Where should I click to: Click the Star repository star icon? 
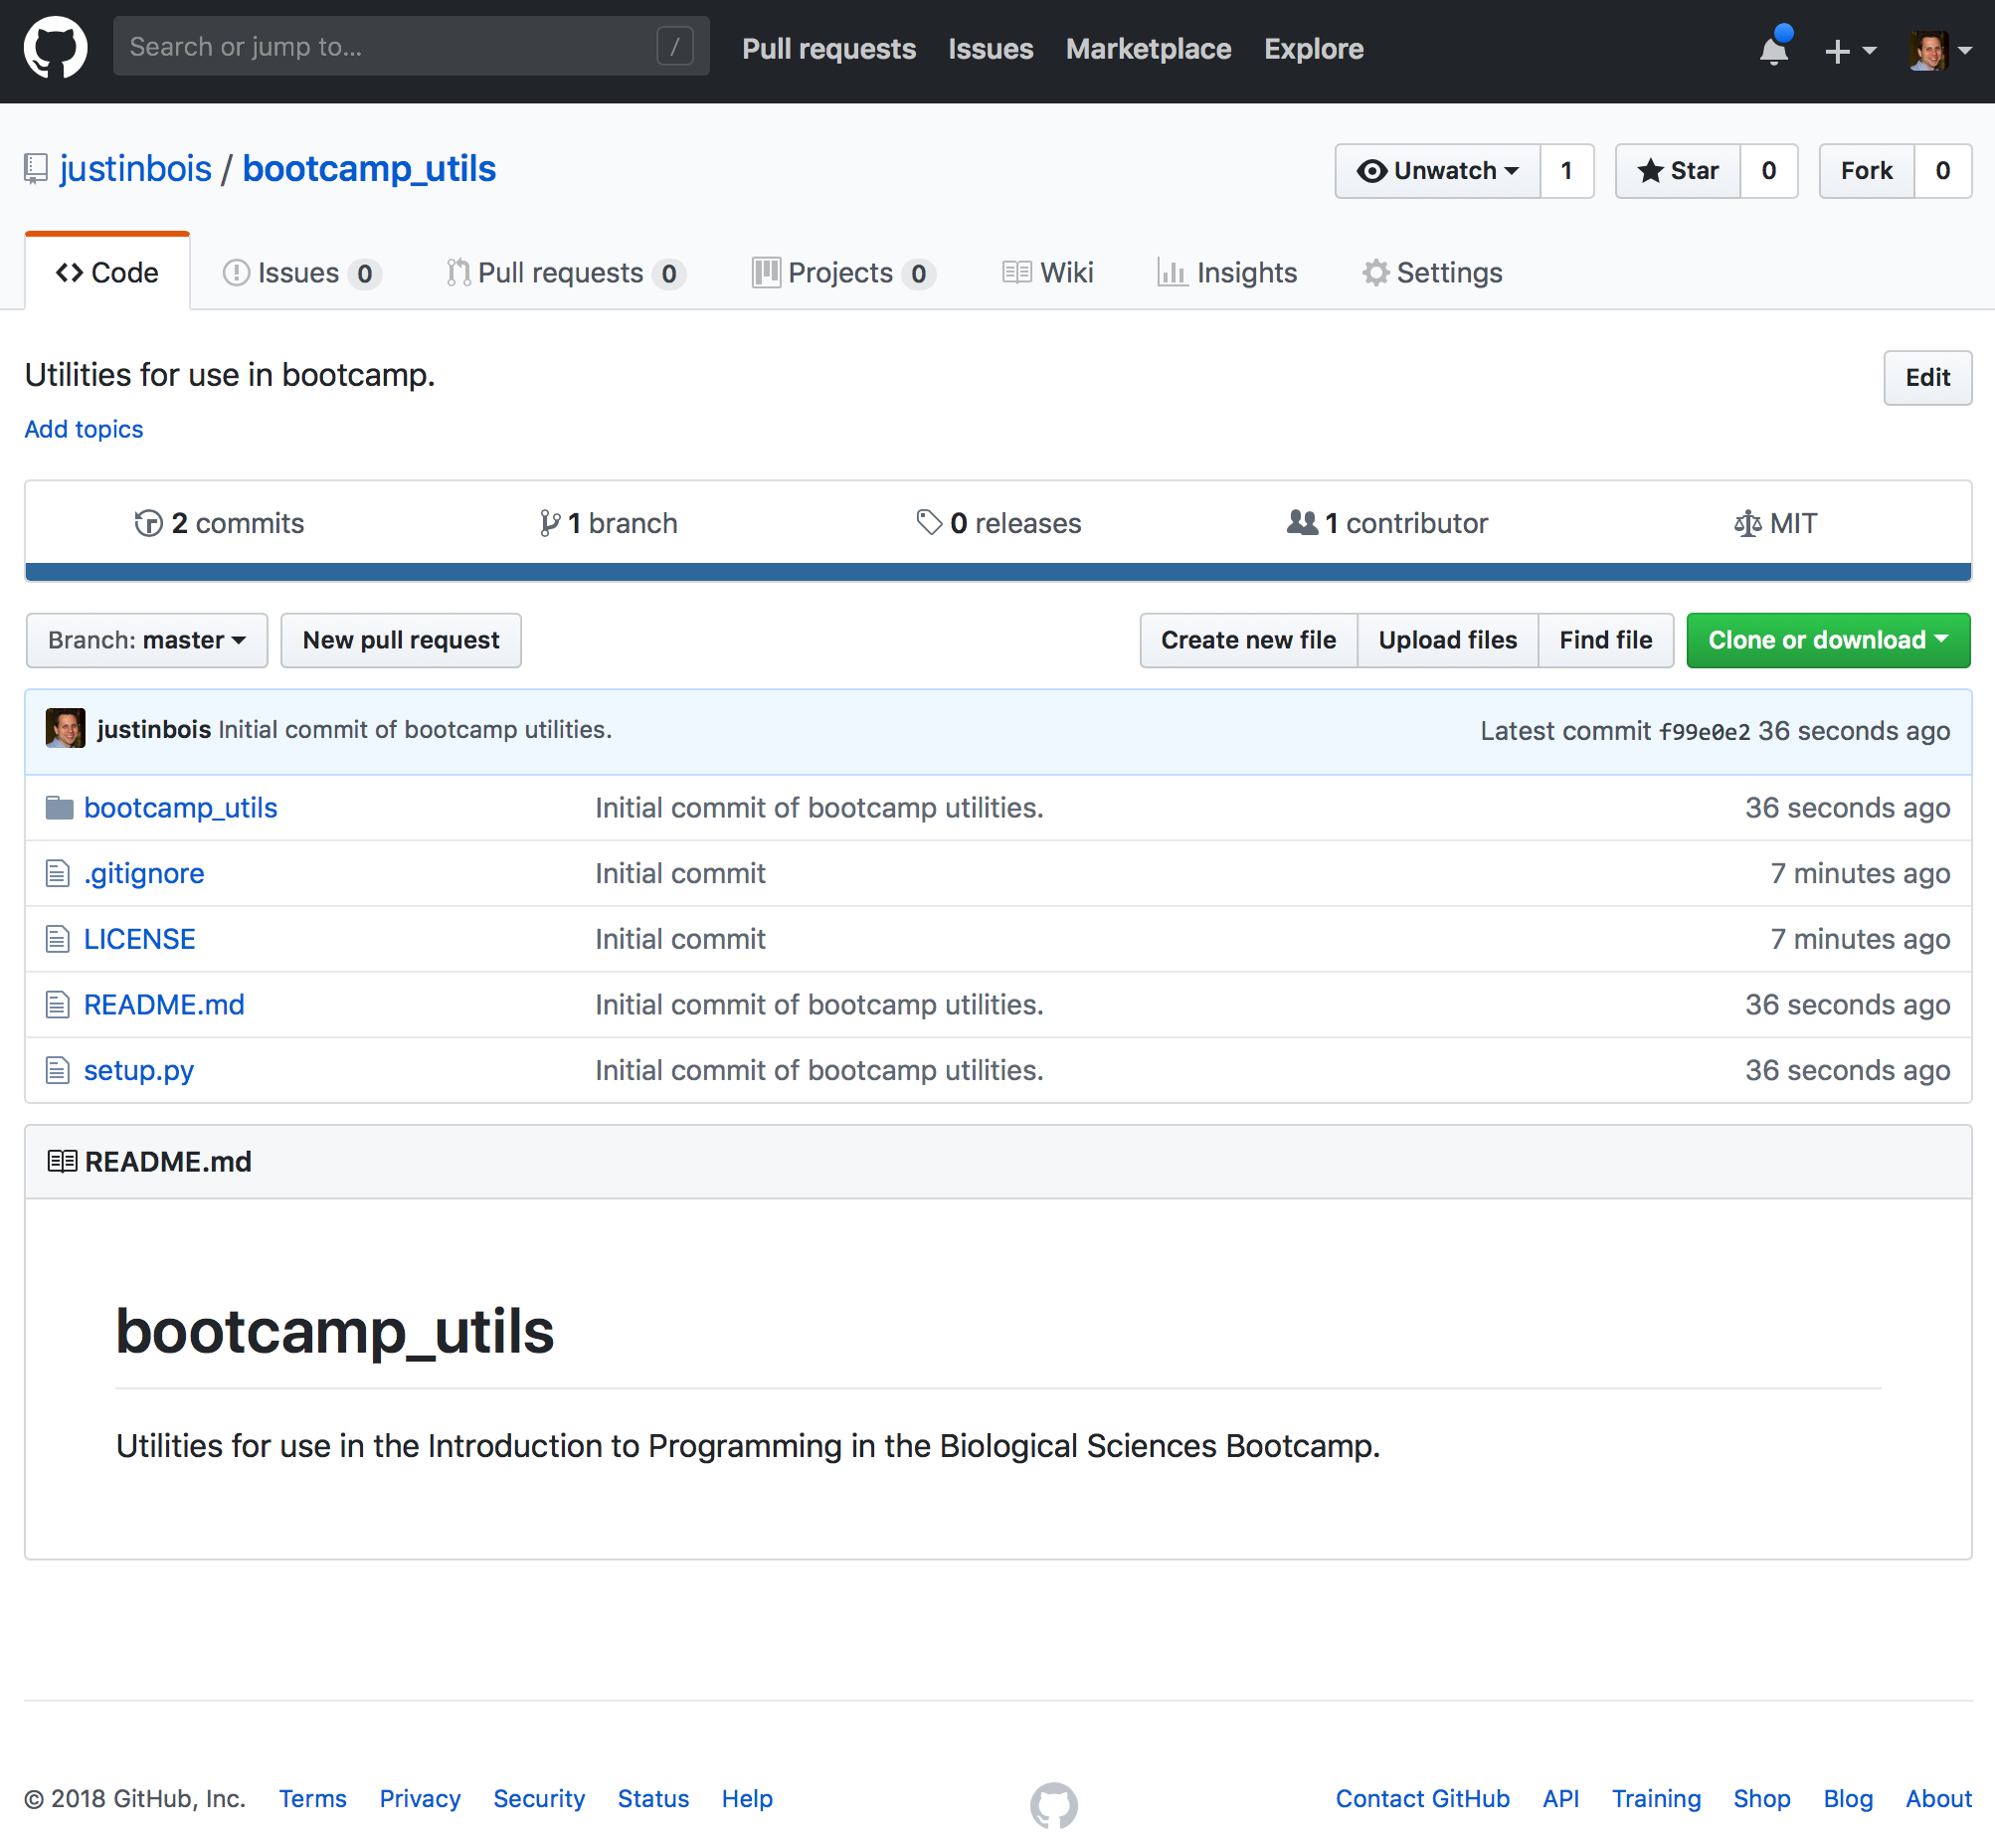[x=1653, y=169]
